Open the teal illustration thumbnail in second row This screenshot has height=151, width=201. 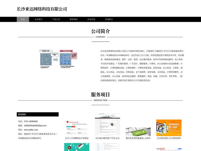[77, 147]
